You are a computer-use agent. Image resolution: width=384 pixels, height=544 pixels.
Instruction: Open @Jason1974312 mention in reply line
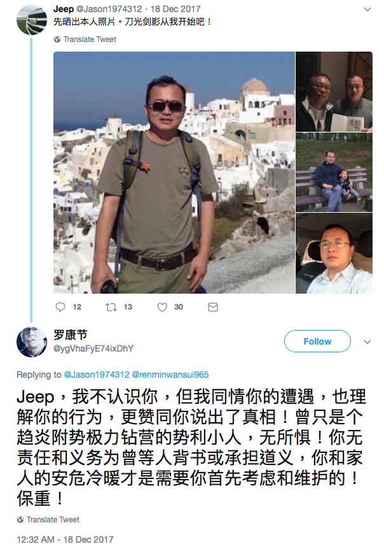pos(97,375)
